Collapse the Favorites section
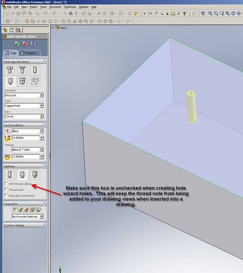The image size is (243, 273). (44, 204)
